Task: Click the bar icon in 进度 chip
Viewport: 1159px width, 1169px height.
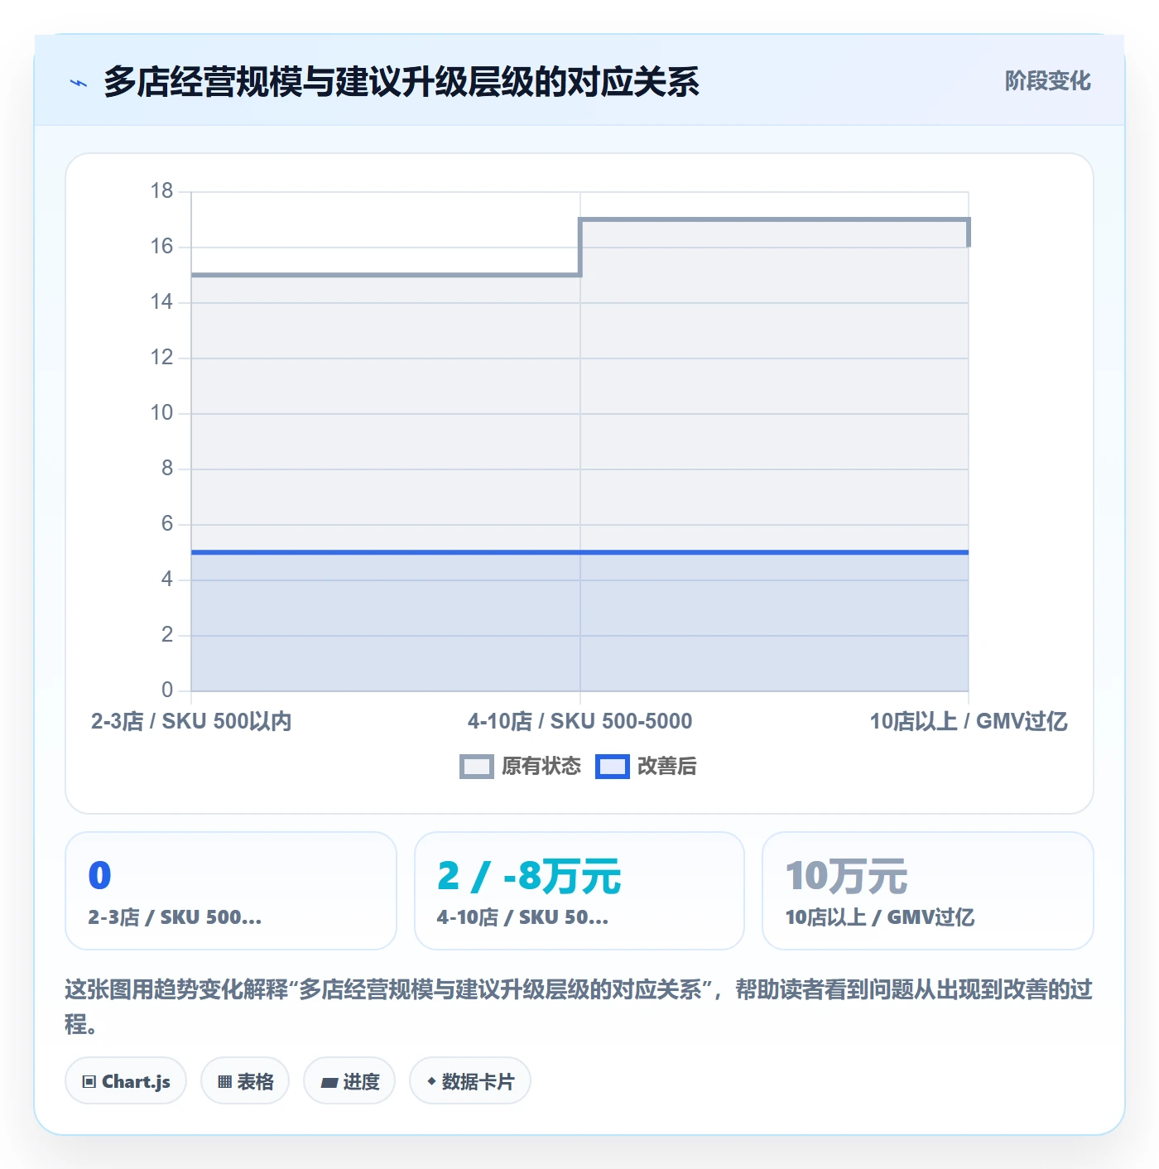Action: 329,1082
